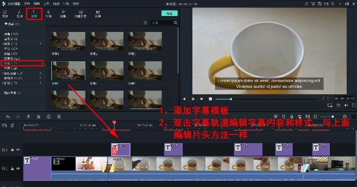This screenshot has height=187, width=357.
Task: Select the 字幕3 subtitle template thumbnail
Action: 145,41
